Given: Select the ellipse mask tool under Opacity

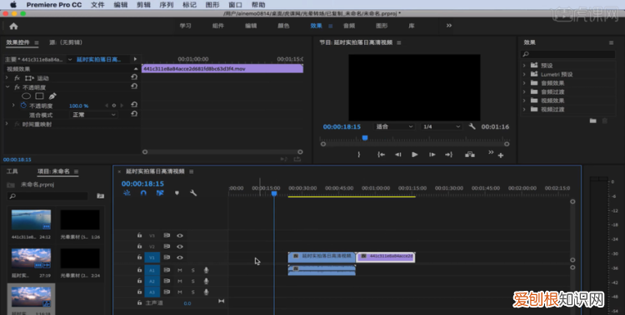Looking at the screenshot, I should click(27, 96).
